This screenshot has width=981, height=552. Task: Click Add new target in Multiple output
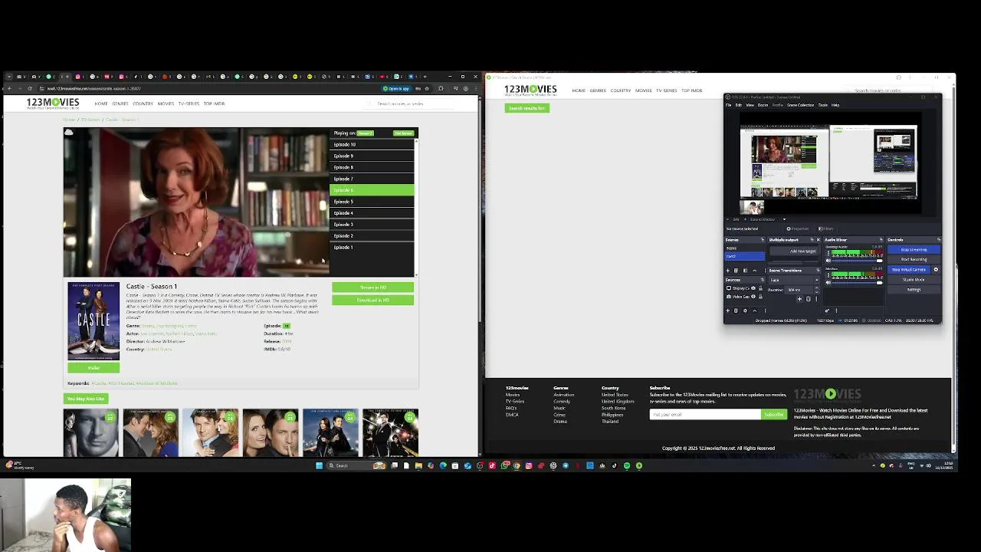(794, 251)
